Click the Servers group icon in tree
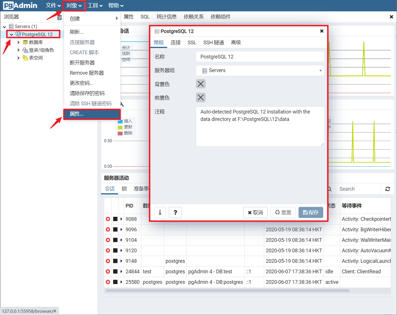397x315 pixels. (x=11, y=26)
